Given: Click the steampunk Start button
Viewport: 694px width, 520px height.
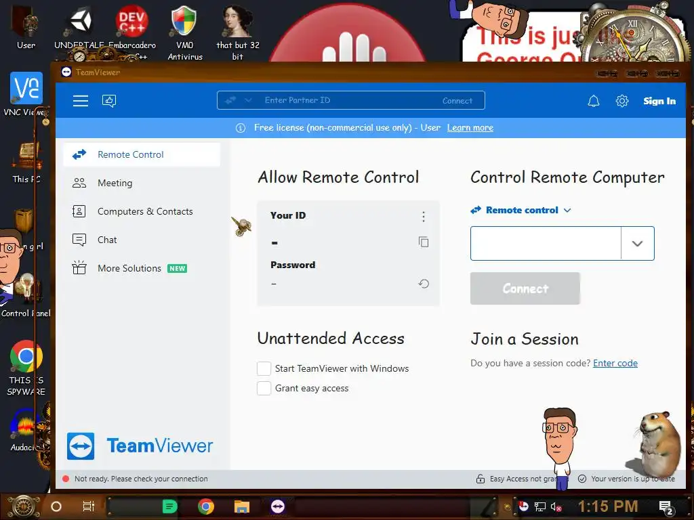Looking at the screenshot, I should 22,506.
